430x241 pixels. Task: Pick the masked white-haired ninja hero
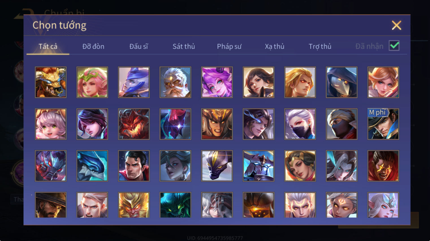300,124
